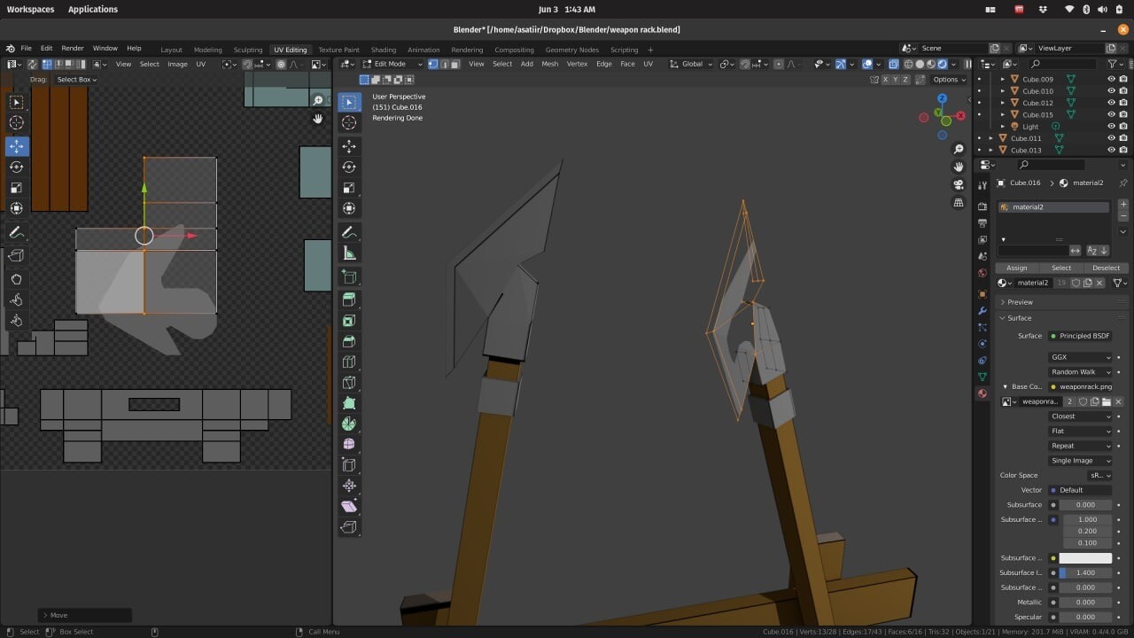Image resolution: width=1134 pixels, height=638 pixels.
Task: Toggle visibility of Cube.011 in outliner
Action: point(1111,138)
